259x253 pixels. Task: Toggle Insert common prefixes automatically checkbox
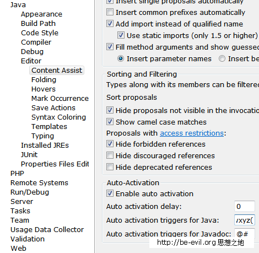tap(110, 12)
